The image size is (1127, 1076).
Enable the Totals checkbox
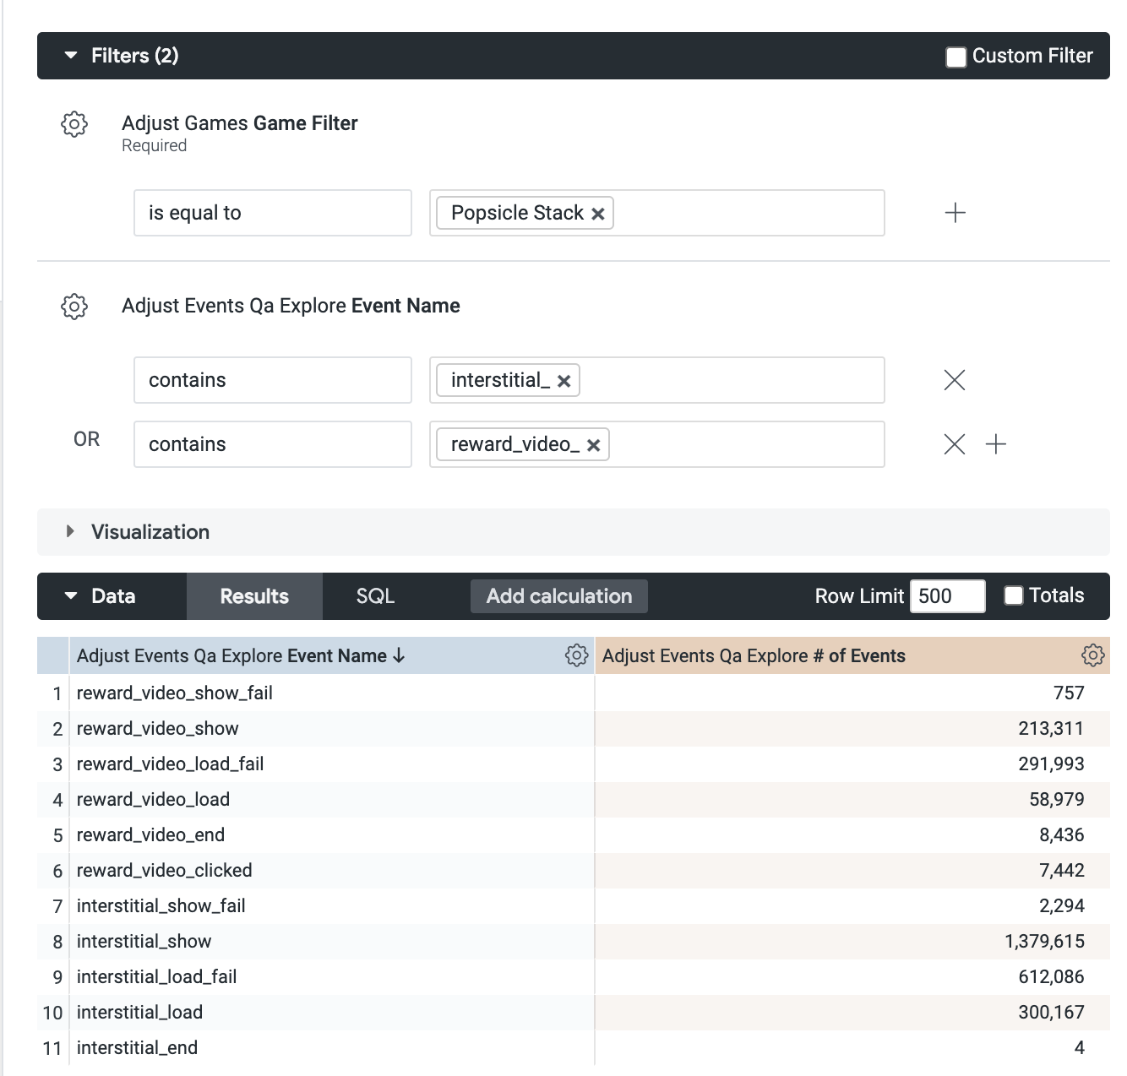click(1014, 595)
